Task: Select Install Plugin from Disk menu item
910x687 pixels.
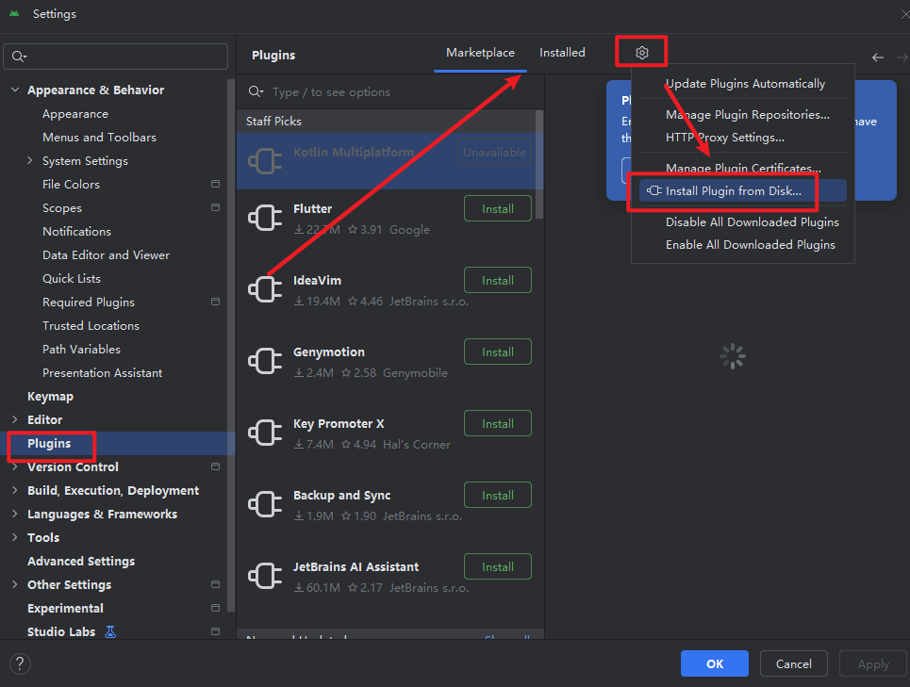Action: [733, 191]
